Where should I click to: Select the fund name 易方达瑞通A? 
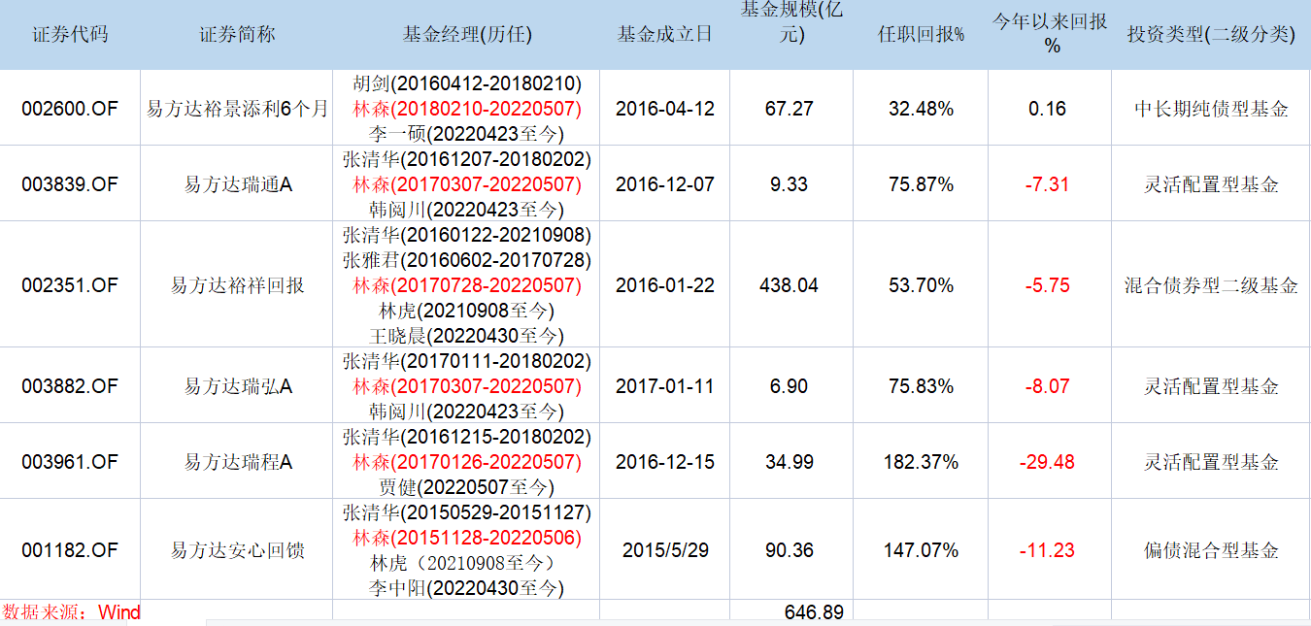[237, 184]
